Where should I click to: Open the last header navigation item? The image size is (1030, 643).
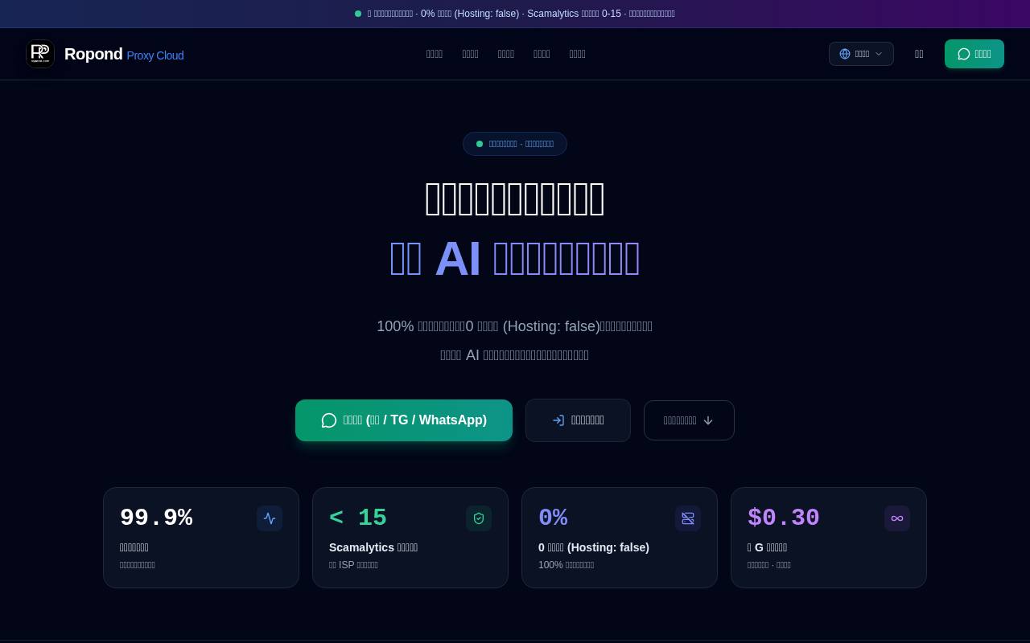click(578, 54)
